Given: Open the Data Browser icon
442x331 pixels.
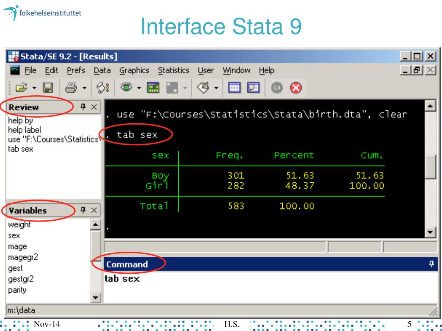Looking at the screenshot, I should 253,88.
